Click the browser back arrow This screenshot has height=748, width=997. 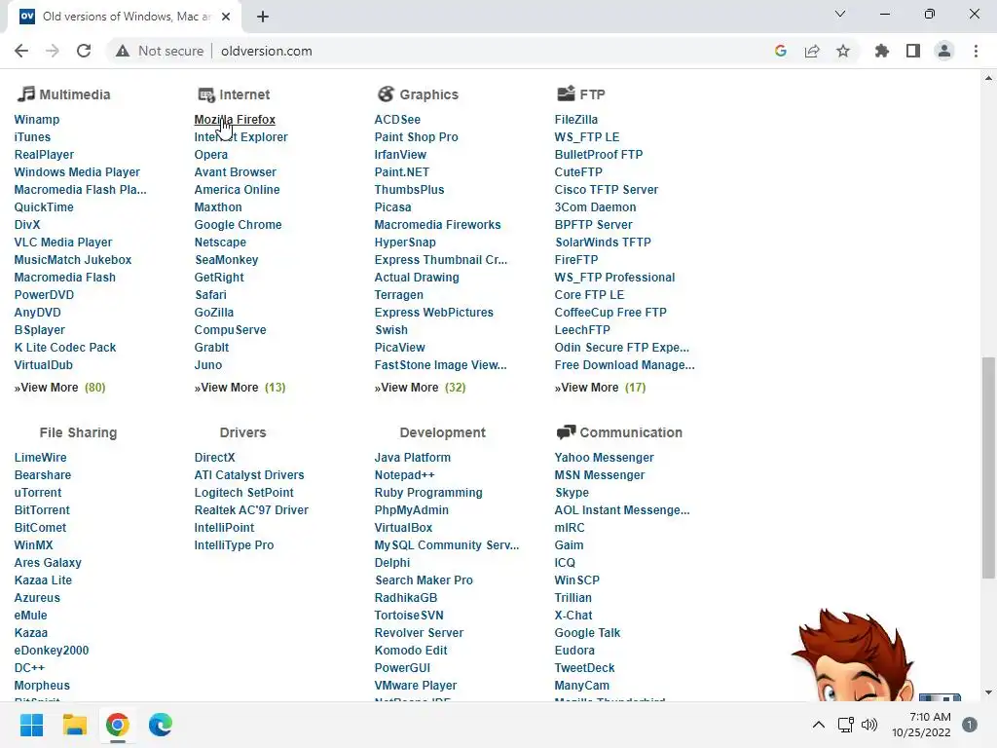pos(21,51)
